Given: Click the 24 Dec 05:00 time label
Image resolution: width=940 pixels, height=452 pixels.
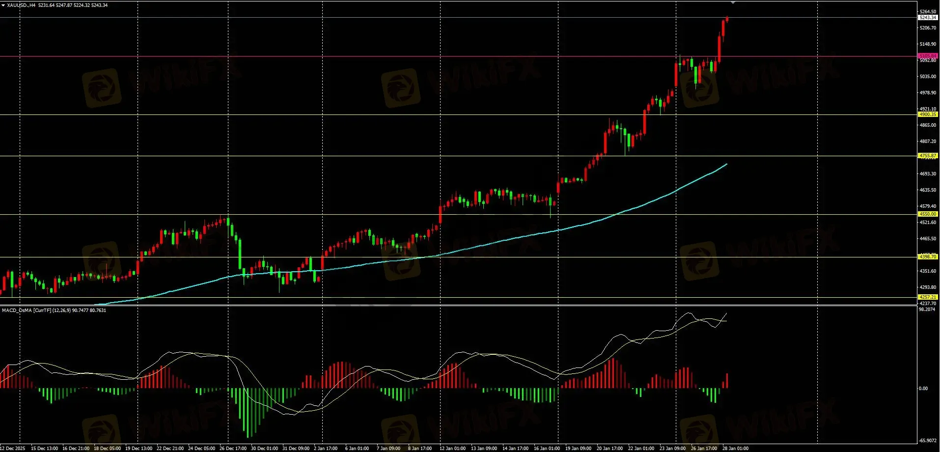Looking at the screenshot, I should coord(201,449).
